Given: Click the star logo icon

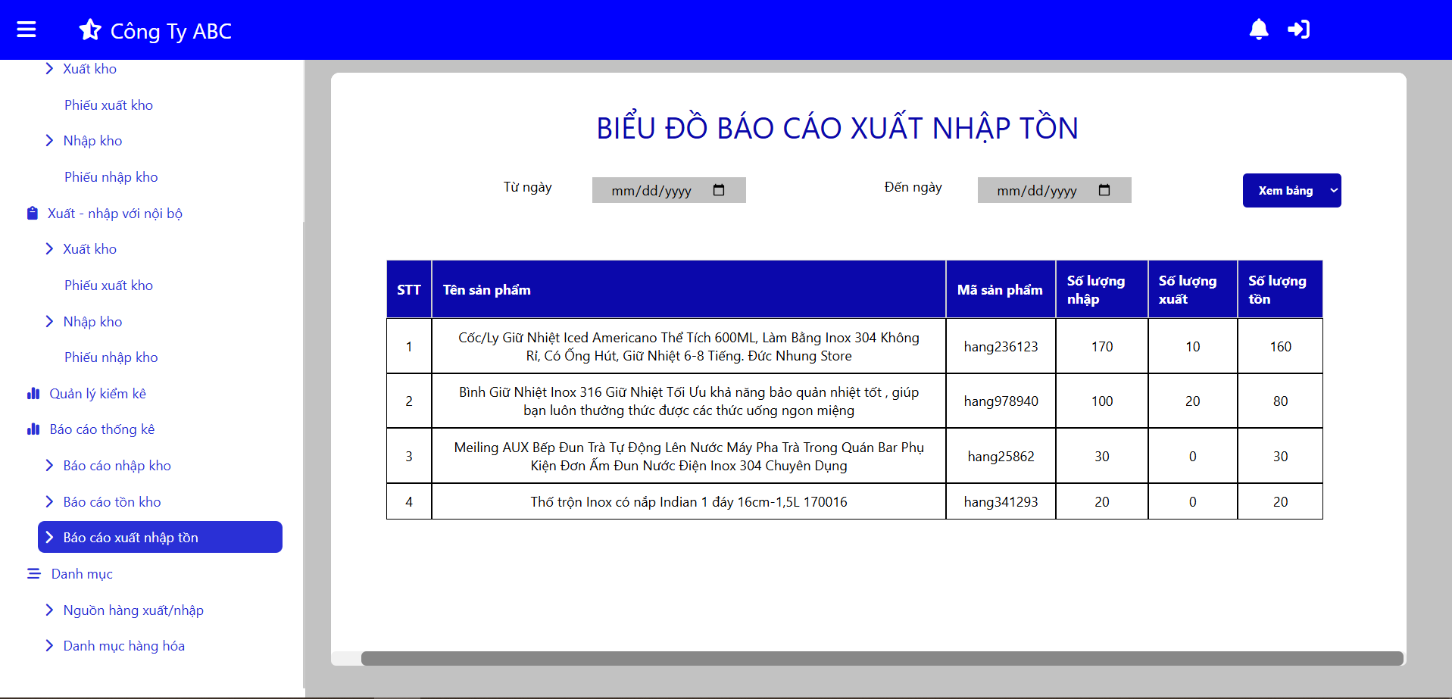Looking at the screenshot, I should click(x=90, y=30).
